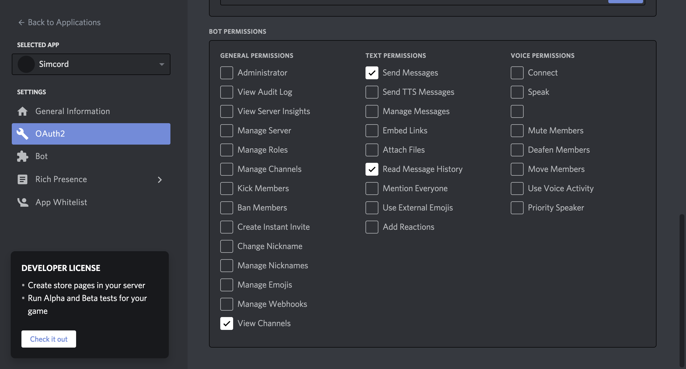Image resolution: width=686 pixels, height=369 pixels.
Task: Click the App Whitelist person icon
Action: point(23,202)
